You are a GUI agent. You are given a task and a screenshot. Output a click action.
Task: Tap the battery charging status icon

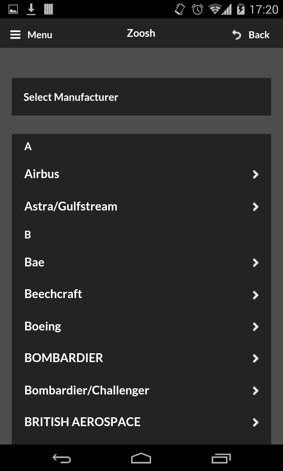[241, 9]
